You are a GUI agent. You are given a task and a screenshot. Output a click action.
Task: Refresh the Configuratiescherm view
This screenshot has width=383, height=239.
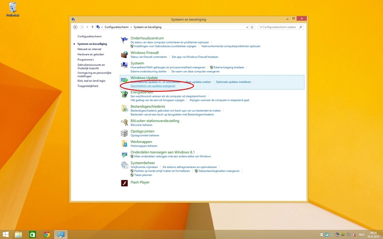(252, 27)
